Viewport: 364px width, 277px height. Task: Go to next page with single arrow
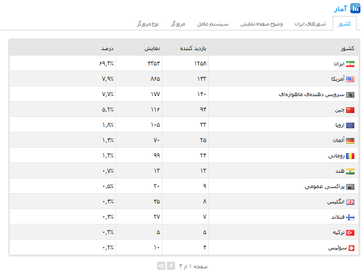[x=171, y=266]
